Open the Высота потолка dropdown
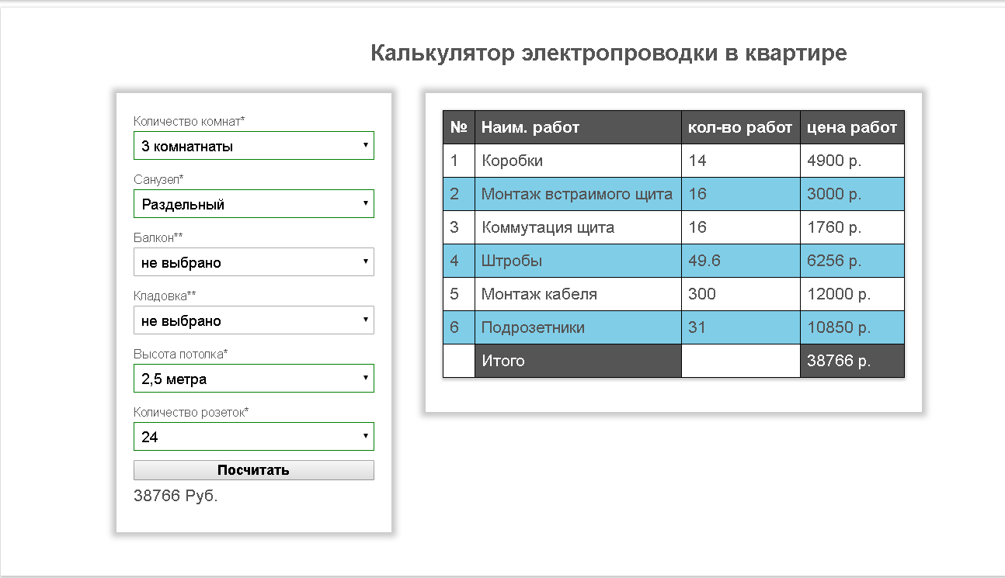The height and width of the screenshot is (578, 1005). coord(253,379)
